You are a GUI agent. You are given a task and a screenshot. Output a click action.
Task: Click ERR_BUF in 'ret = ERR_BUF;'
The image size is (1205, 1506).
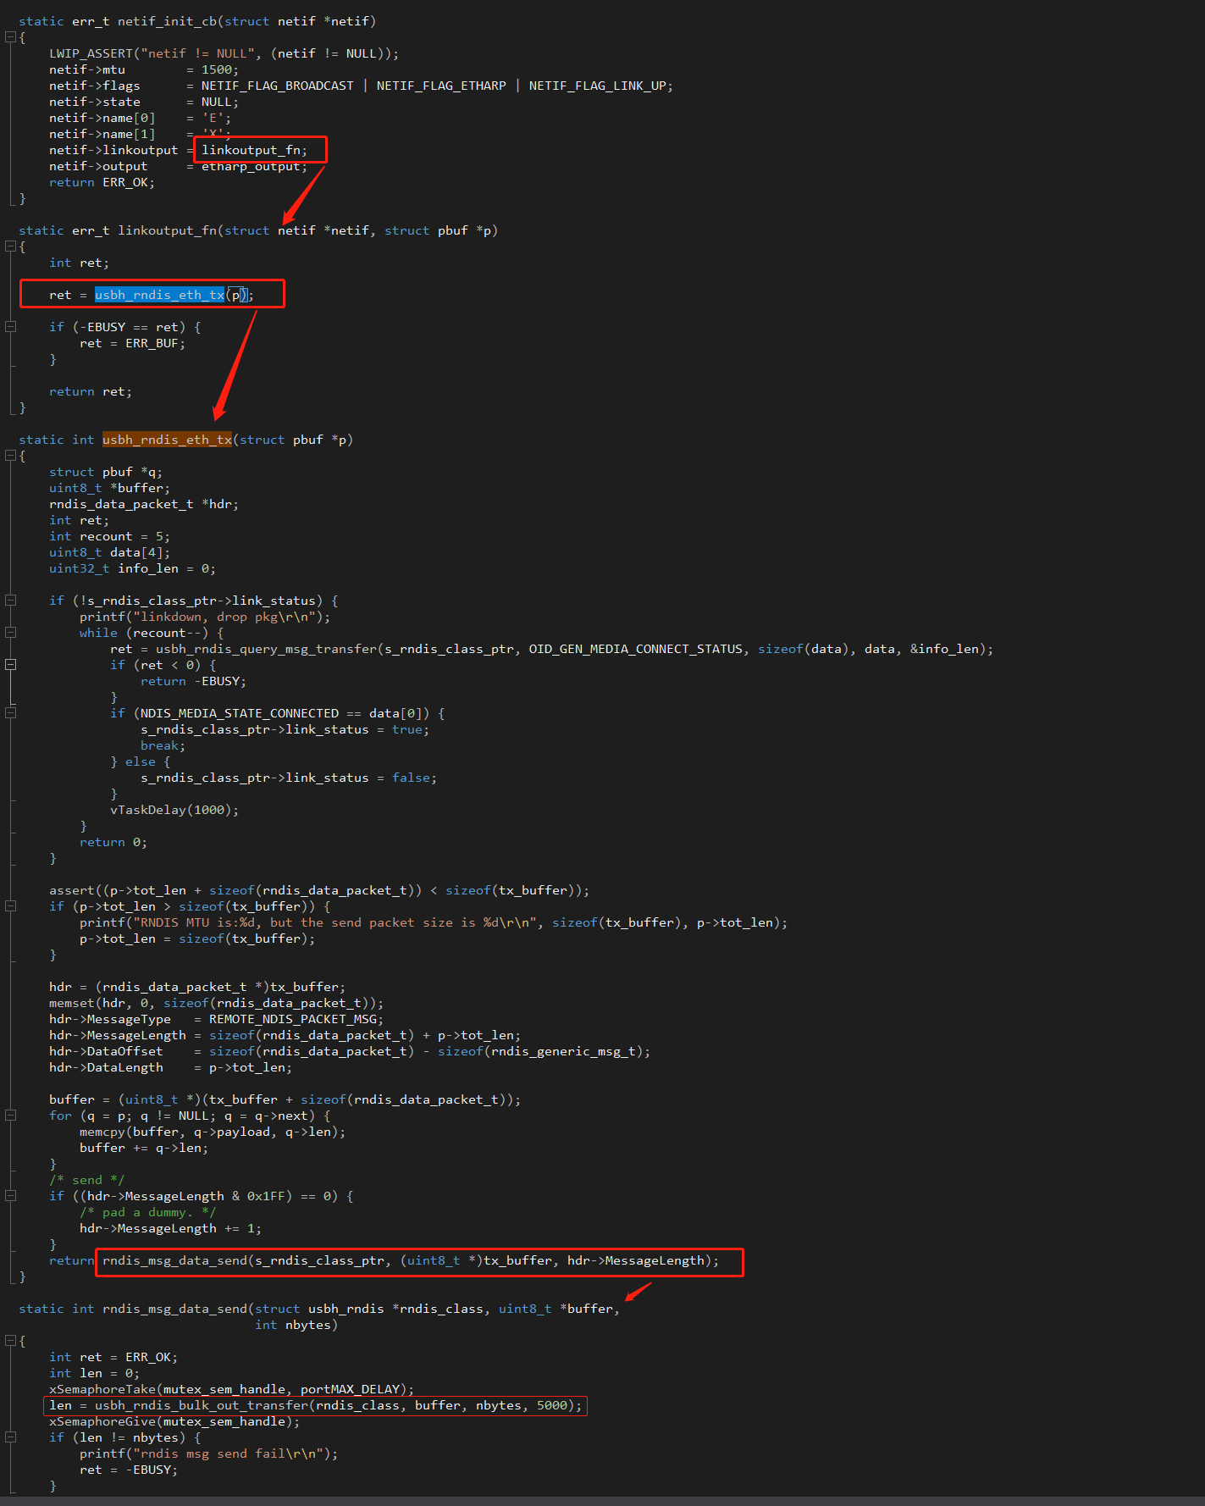pyautogui.click(x=152, y=343)
